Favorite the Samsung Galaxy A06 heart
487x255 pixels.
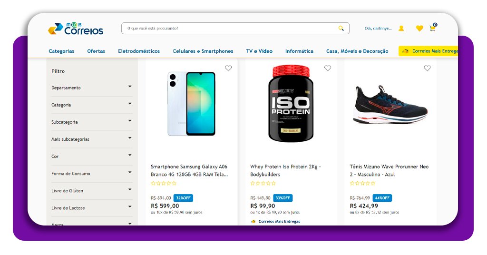228,69
